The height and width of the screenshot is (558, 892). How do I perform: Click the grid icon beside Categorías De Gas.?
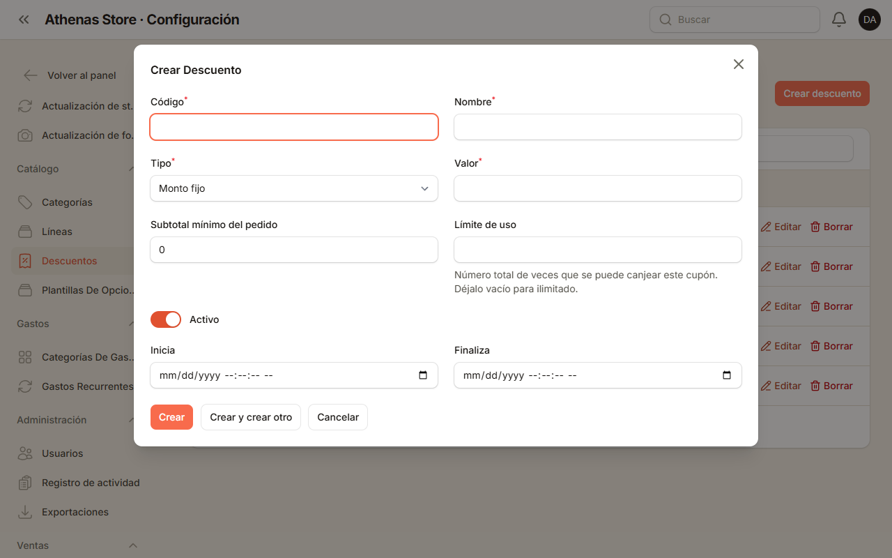click(x=25, y=357)
